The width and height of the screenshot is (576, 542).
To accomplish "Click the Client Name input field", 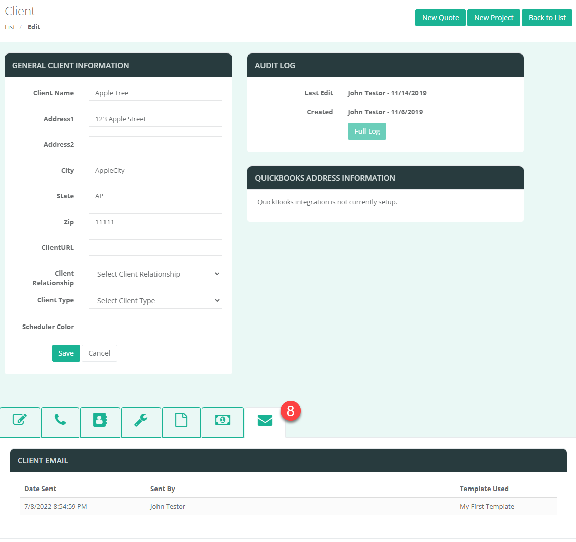I will 155,93.
